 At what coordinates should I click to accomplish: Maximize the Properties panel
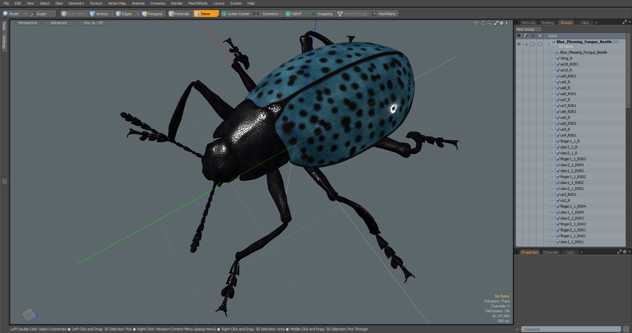pos(619,252)
